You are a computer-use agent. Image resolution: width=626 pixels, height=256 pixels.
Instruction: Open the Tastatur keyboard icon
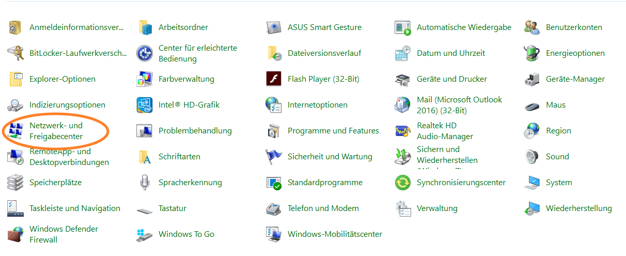[145, 210]
